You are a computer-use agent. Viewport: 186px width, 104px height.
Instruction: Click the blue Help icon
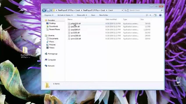(160, 15)
